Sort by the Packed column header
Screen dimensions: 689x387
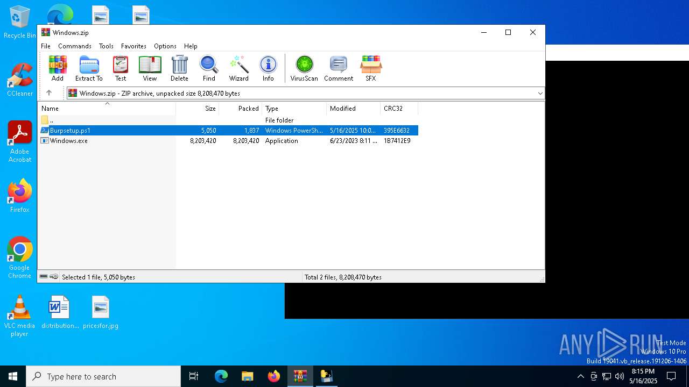click(241, 109)
